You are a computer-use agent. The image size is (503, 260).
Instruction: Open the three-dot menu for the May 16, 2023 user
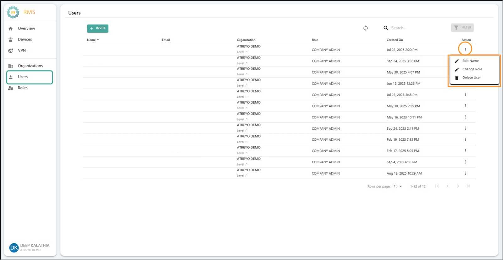pos(465,117)
